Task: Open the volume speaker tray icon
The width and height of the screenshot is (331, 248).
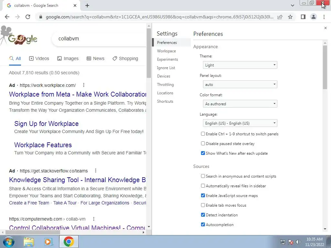Action: pyautogui.click(x=298, y=242)
